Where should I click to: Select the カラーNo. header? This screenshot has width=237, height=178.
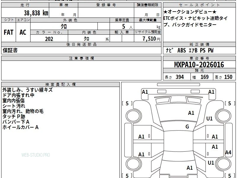tap(49, 32)
